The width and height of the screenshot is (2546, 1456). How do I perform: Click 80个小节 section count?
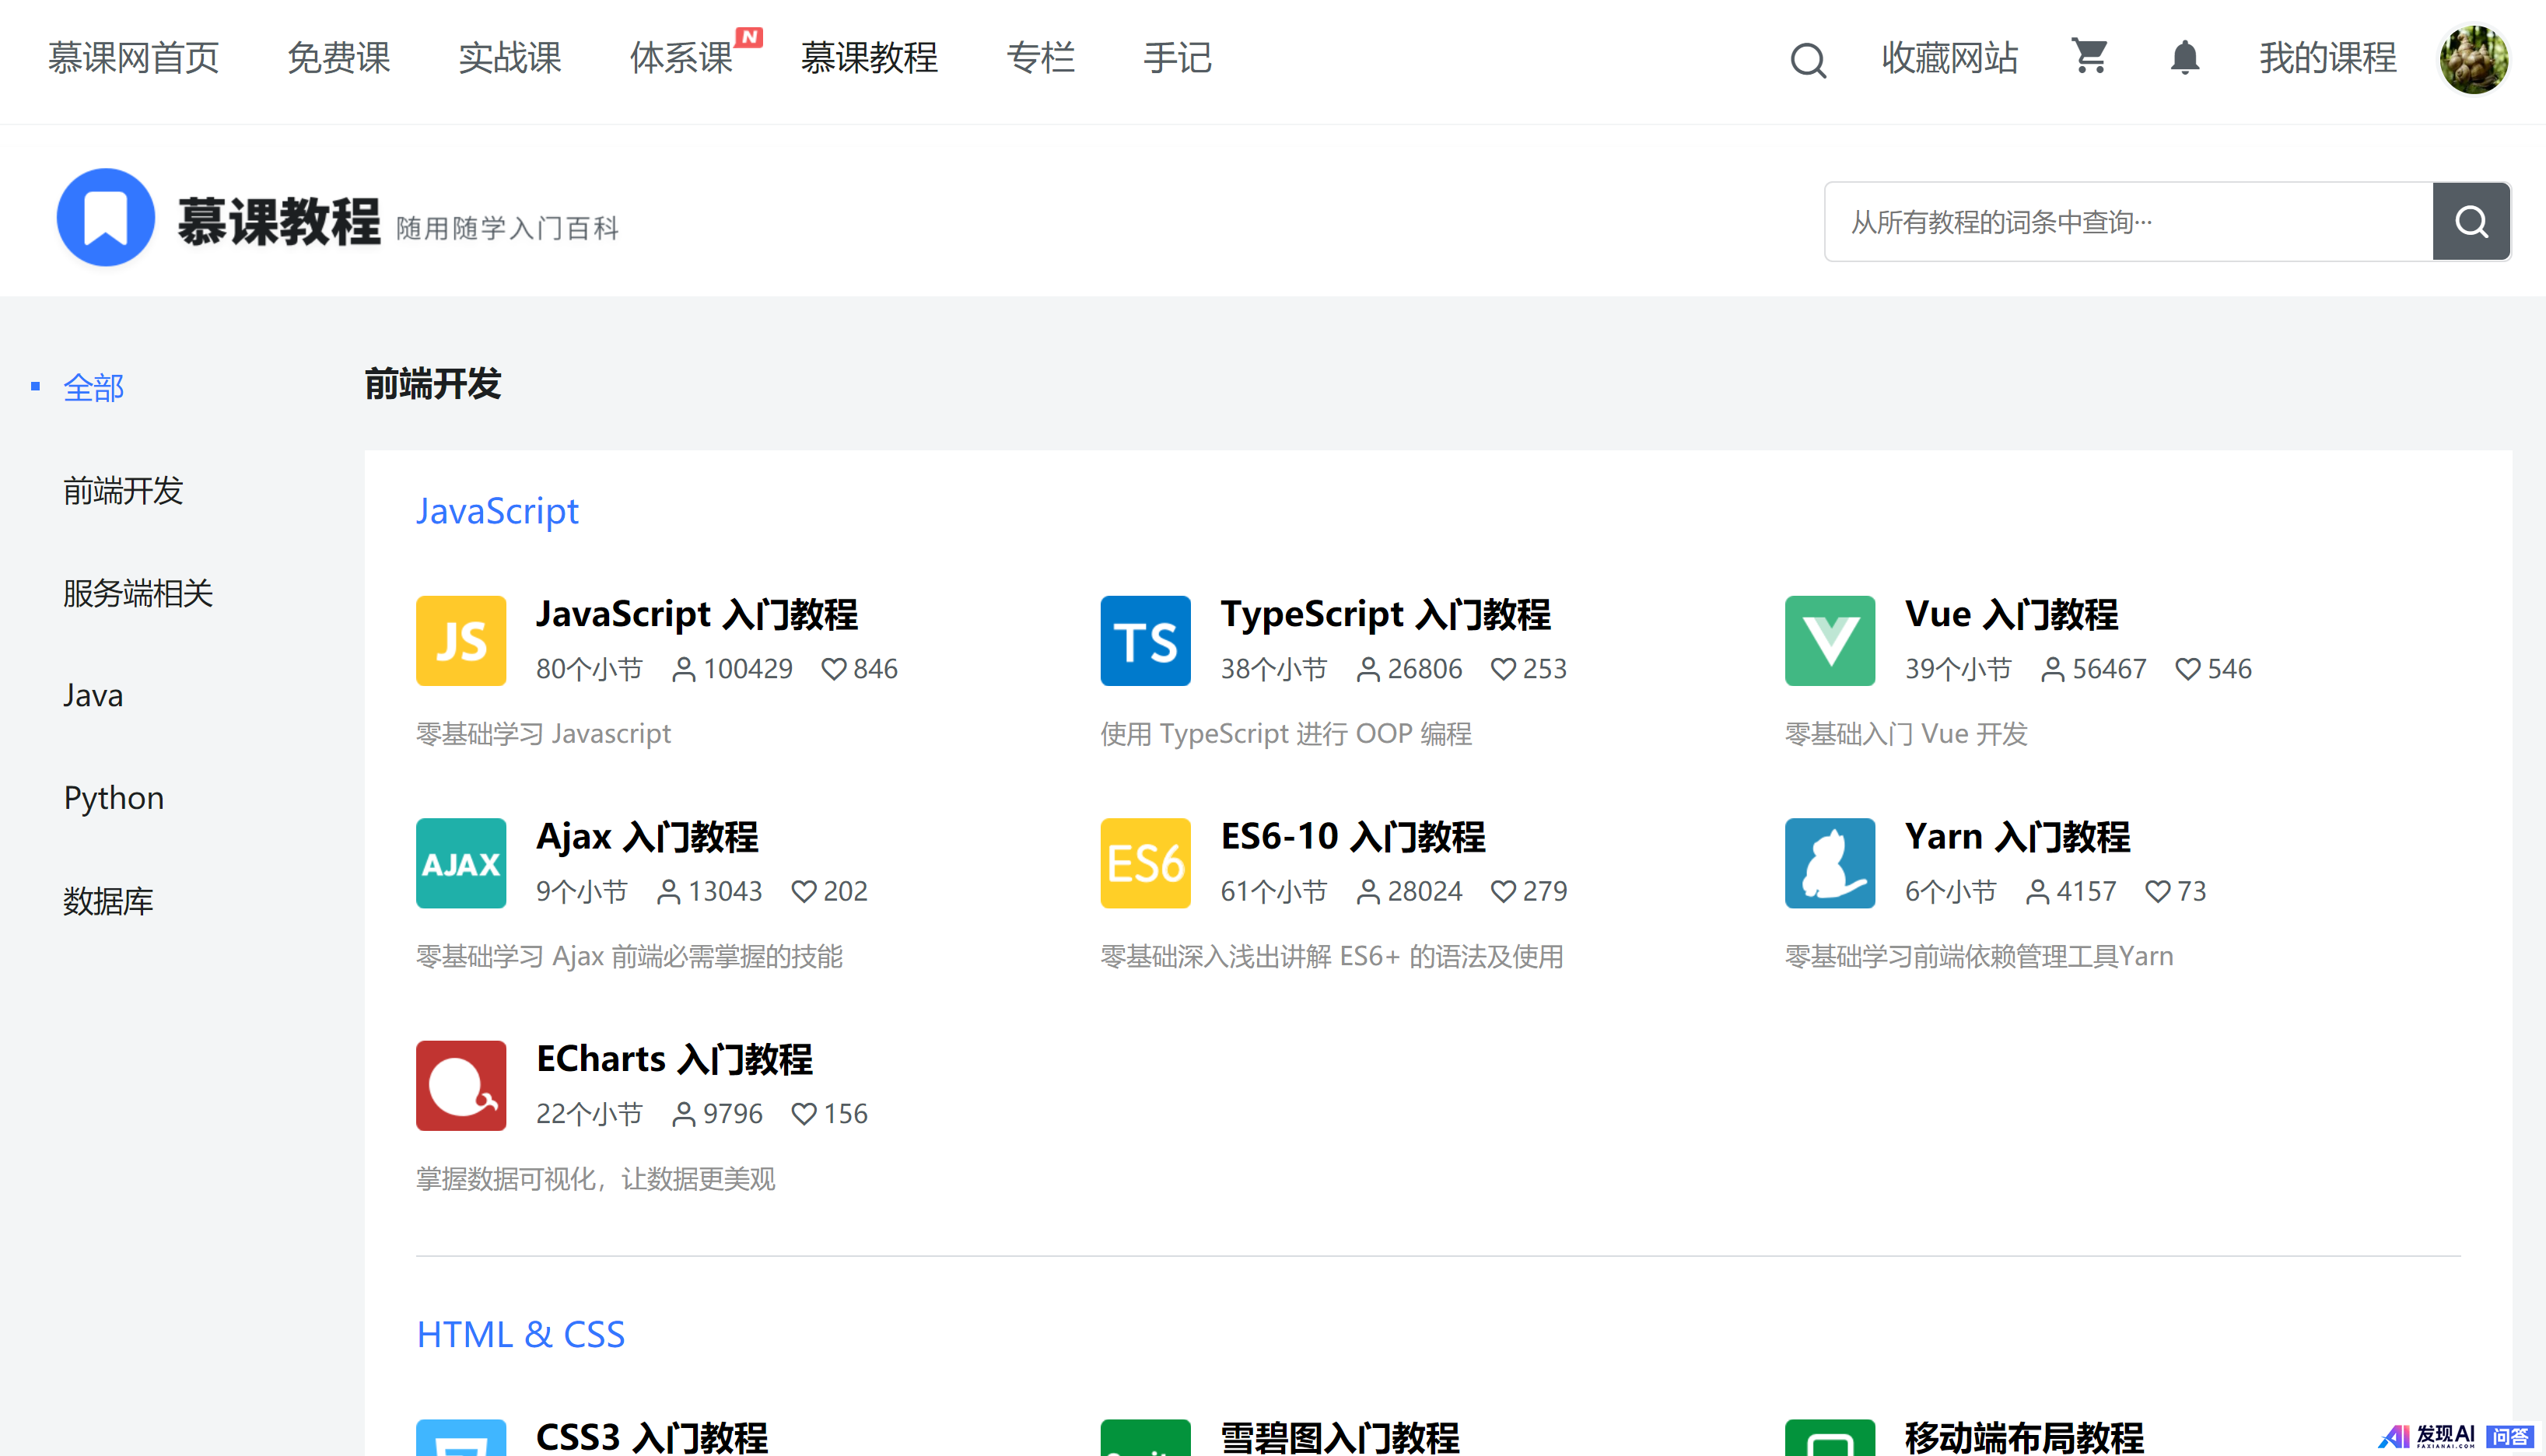tap(588, 669)
